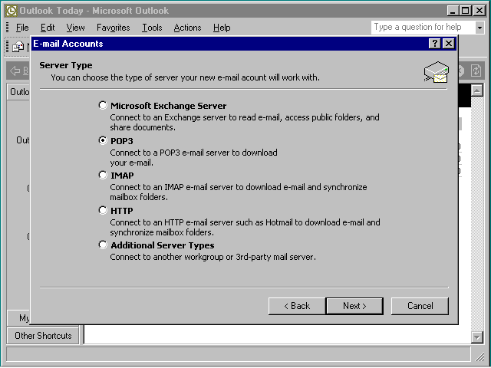Select the Microsoft Exchange Server radio button

pos(103,106)
